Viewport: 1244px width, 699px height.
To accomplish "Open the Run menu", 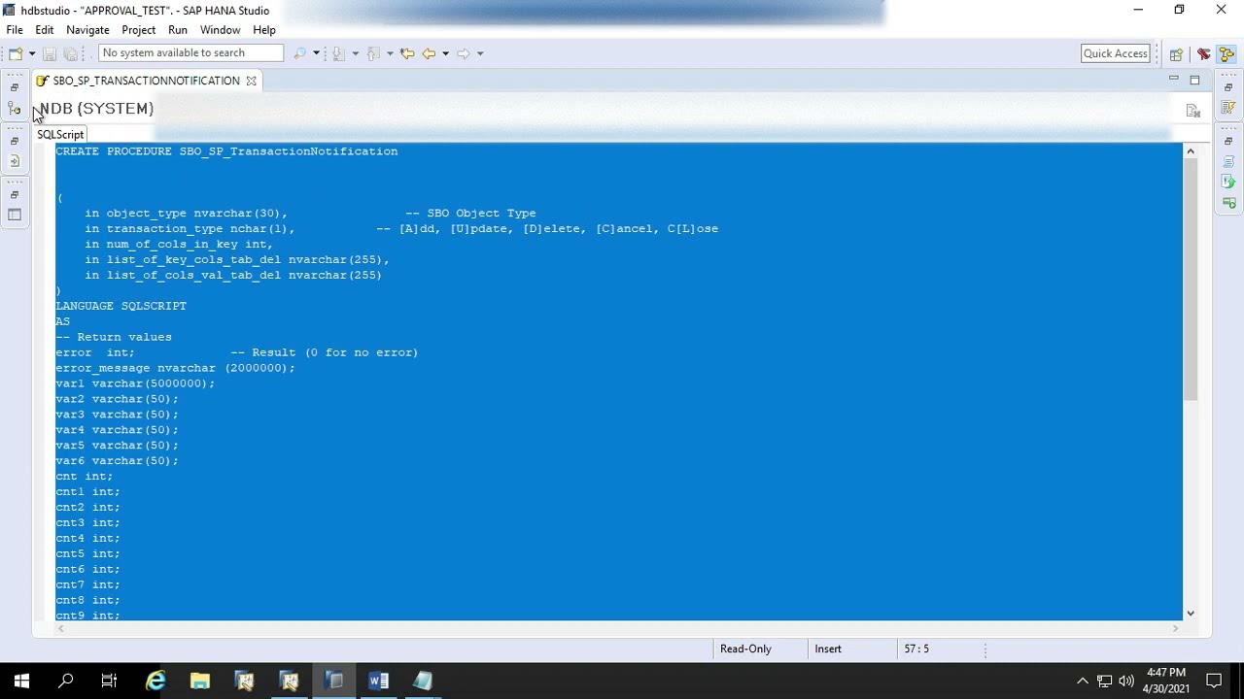I will [177, 30].
